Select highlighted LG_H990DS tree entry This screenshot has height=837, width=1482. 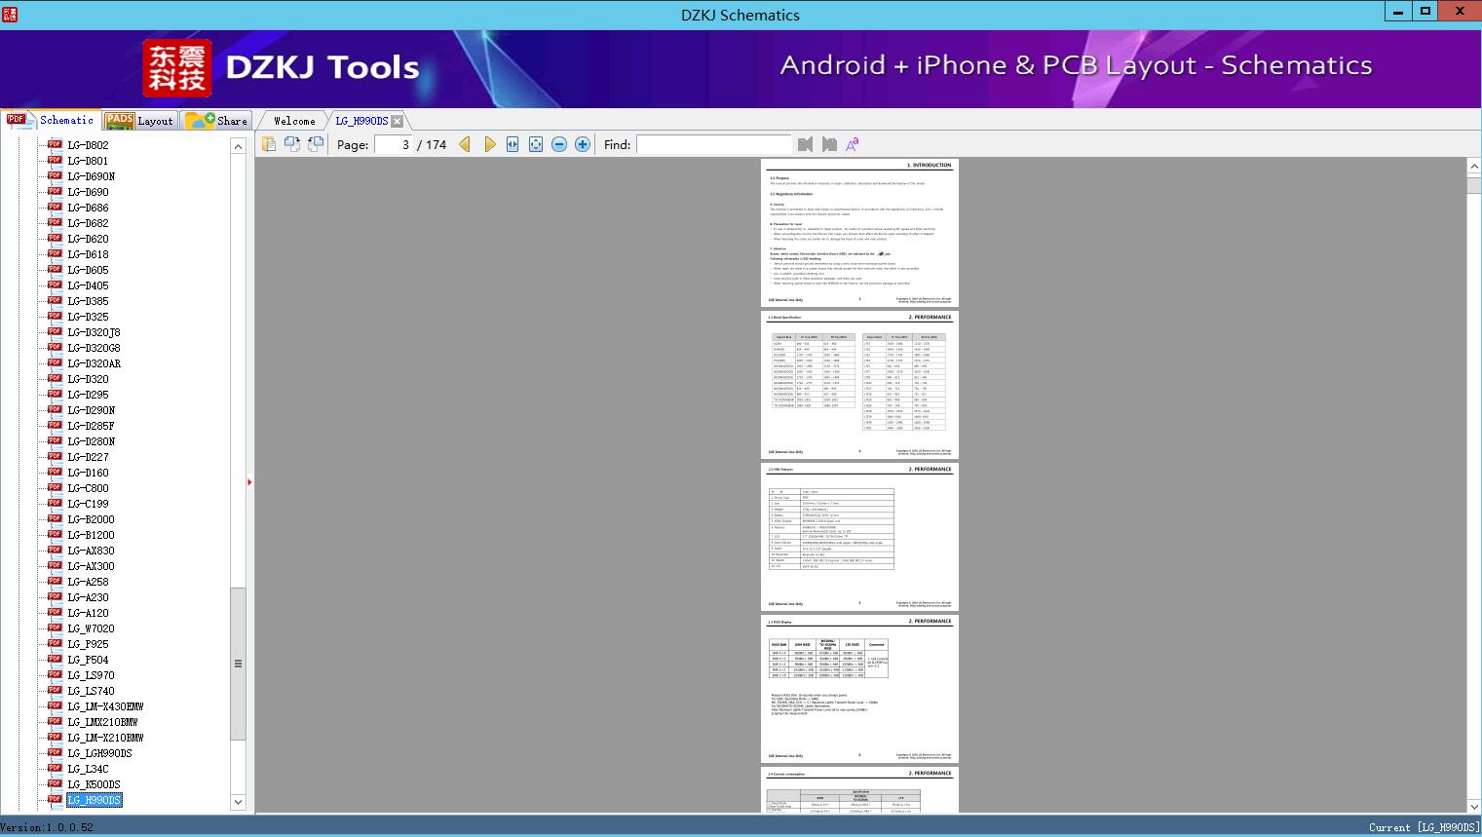[x=95, y=800]
